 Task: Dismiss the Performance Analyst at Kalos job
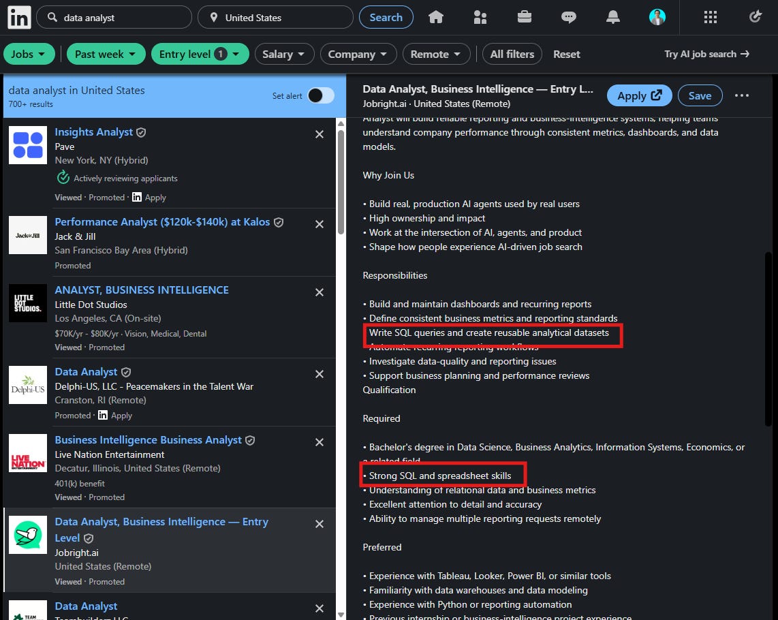coord(320,224)
